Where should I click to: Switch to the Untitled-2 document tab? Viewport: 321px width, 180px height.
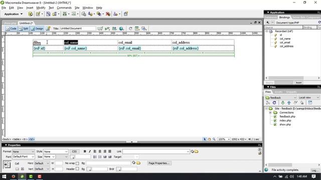pyautogui.click(x=26, y=23)
